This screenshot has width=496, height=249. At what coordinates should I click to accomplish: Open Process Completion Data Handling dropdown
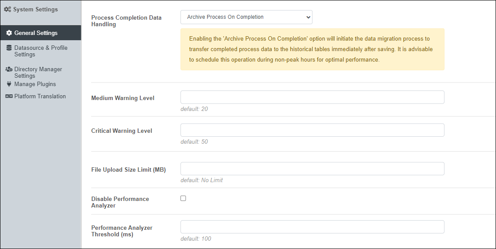click(x=246, y=17)
